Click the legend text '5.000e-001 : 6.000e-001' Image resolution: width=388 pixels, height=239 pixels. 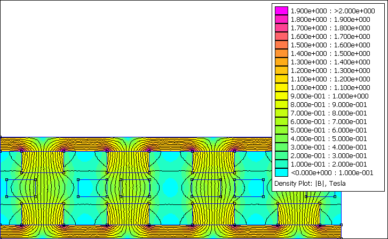pyautogui.click(x=328, y=130)
